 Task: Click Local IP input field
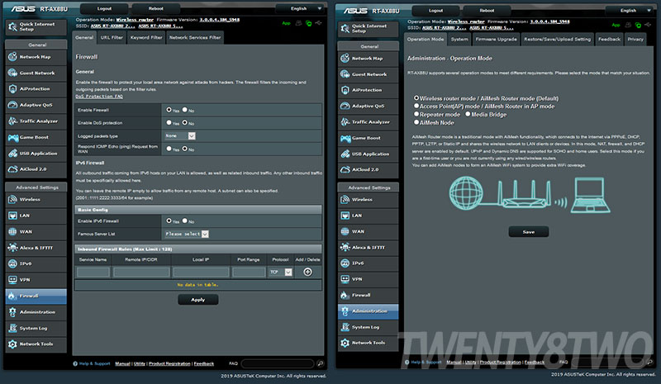coord(201,273)
